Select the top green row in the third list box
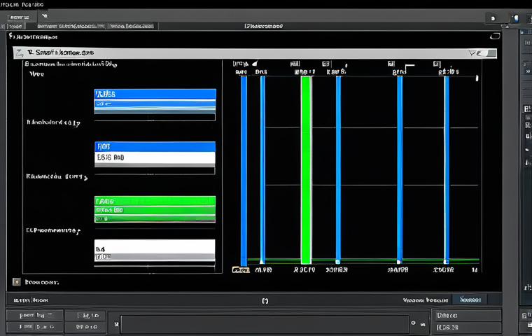 [155, 201]
